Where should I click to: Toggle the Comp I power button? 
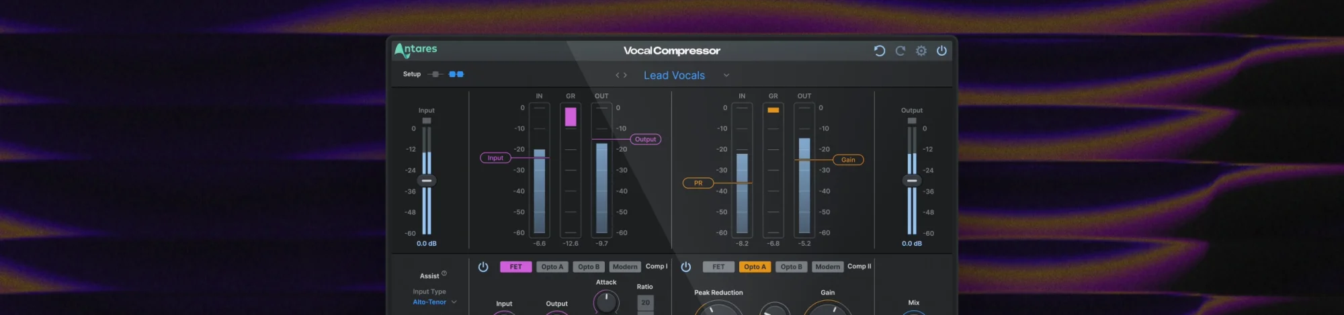click(x=483, y=267)
